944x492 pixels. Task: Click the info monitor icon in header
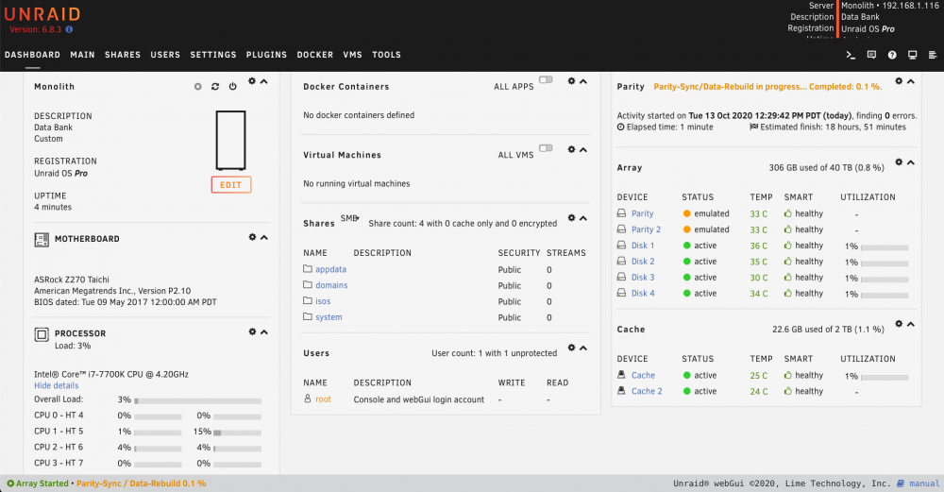[x=913, y=55]
